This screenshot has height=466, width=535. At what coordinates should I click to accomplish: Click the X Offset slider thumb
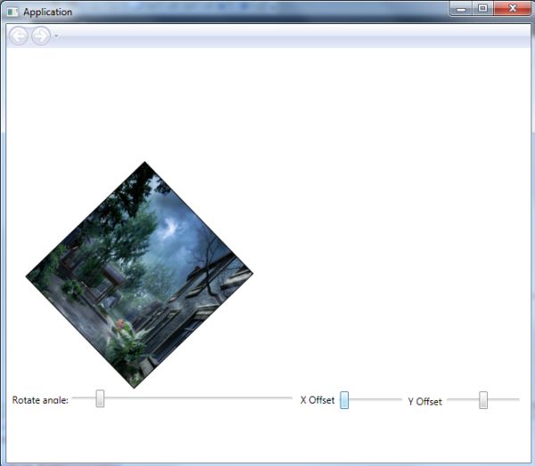[x=344, y=400]
